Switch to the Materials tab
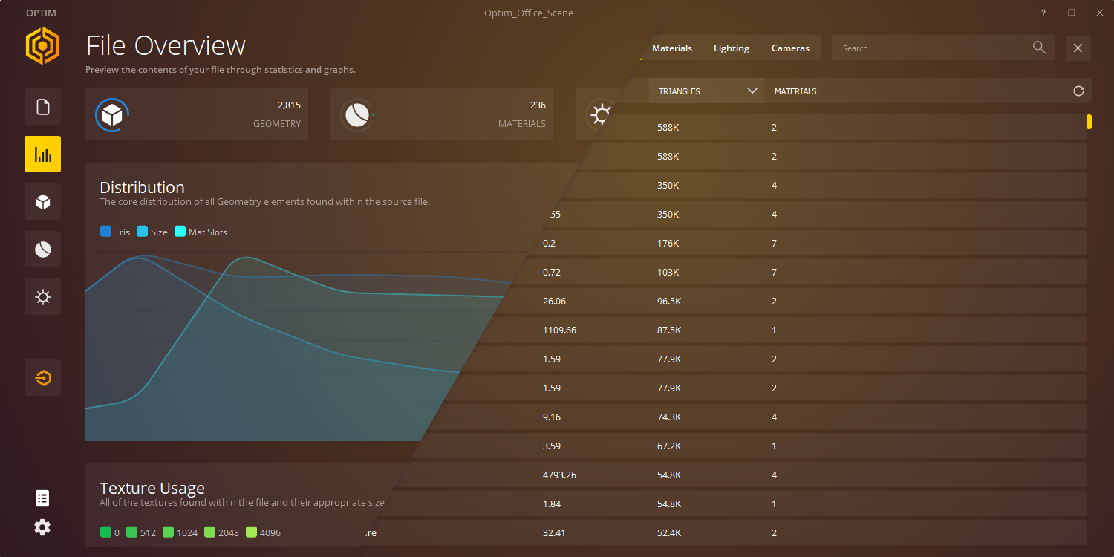1114x557 pixels. (672, 48)
